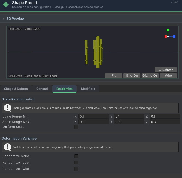The width and height of the screenshot is (182, 178).
Task: Click the Fit button in preview
Action: [x=114, y=76]
